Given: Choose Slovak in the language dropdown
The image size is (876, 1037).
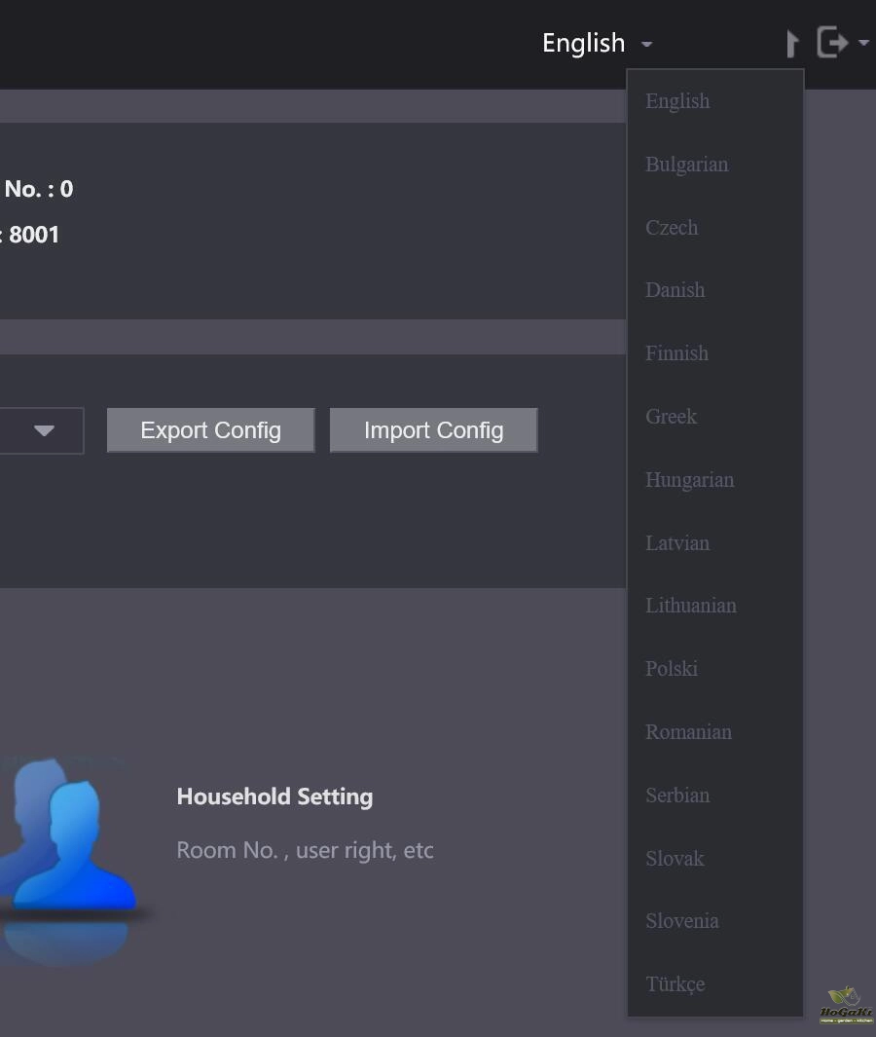Looking at the screenshot, I should (x=675, y=859).
